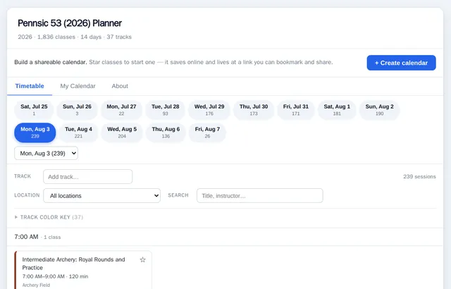This screenshot has width=451, height=289.
Task: Select Thu, Aug 6 day
Action: pos(166,133)
